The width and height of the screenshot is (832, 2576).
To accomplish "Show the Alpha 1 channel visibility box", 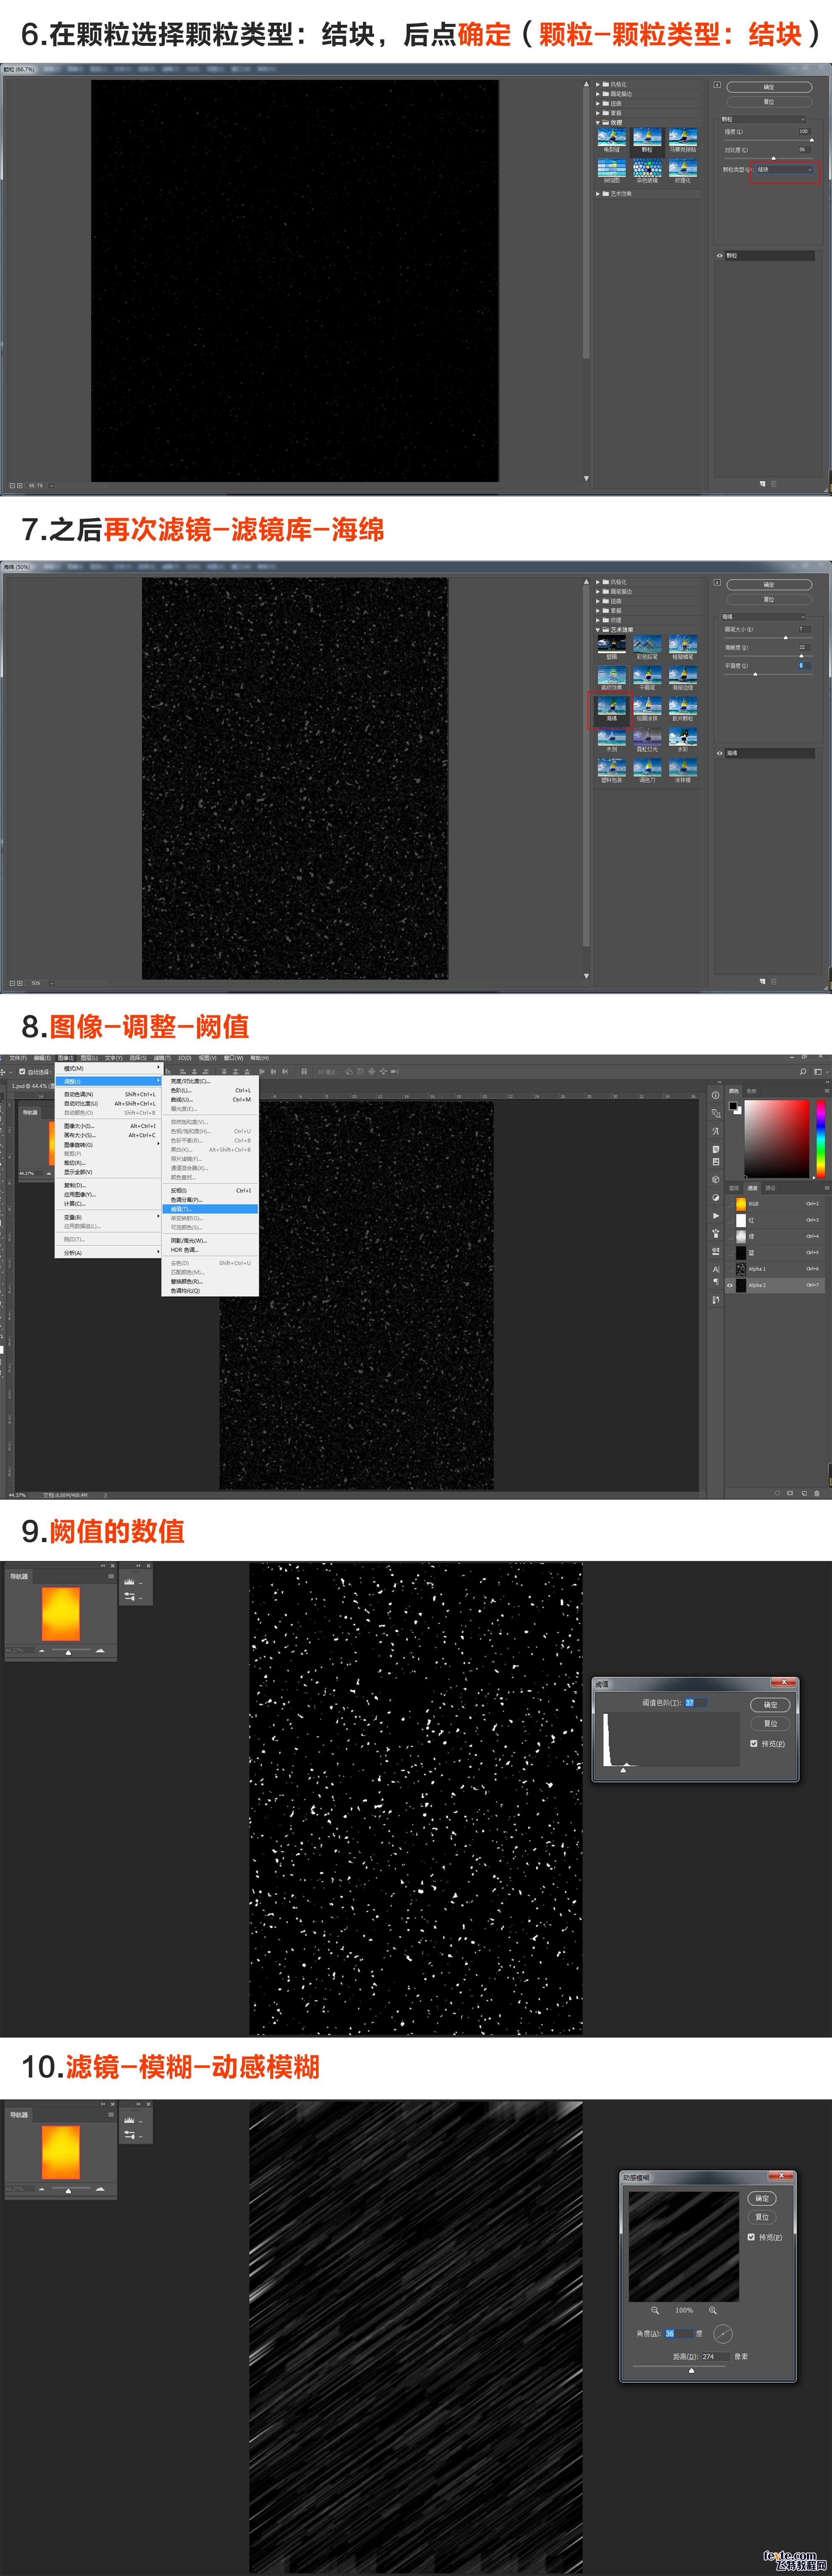I will point(729,1269).
